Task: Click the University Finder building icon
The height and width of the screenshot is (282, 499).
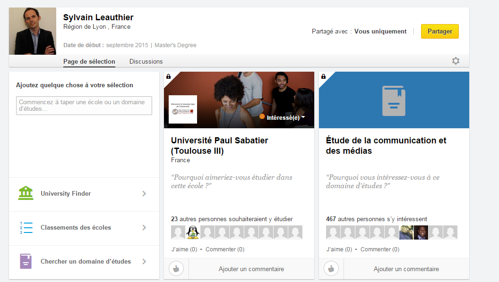Action: tap(26, 193)
